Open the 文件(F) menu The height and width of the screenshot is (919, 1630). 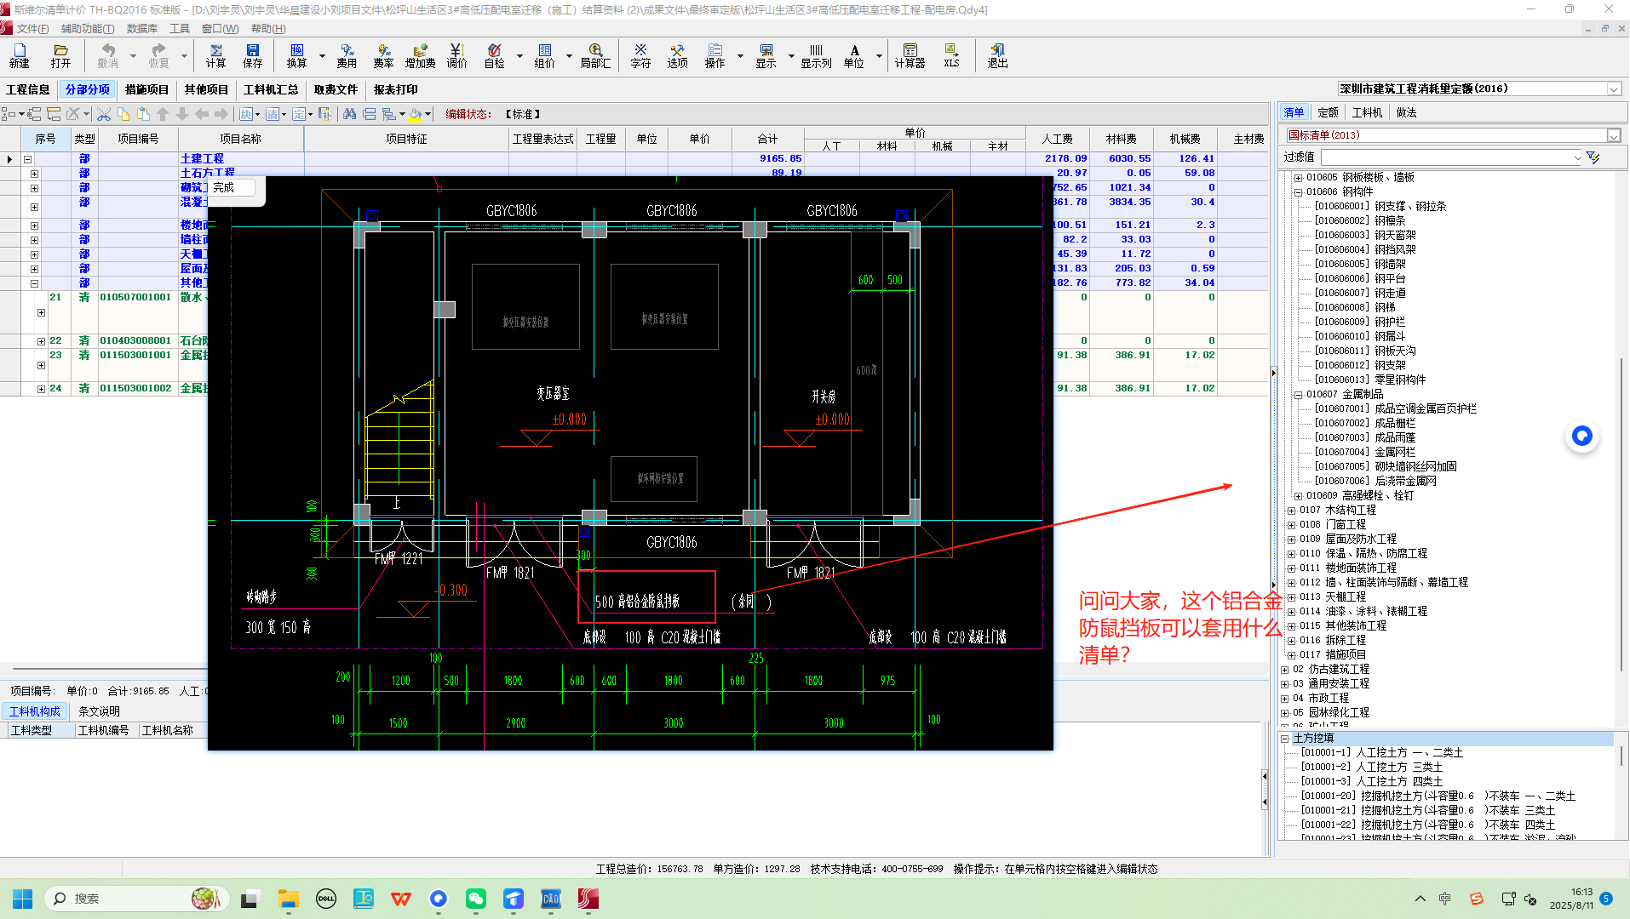coord(32,29)
